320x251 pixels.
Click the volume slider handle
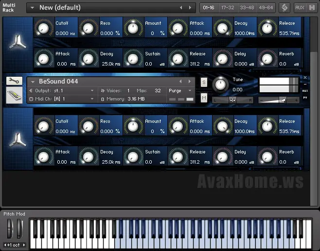pos(283,100)
